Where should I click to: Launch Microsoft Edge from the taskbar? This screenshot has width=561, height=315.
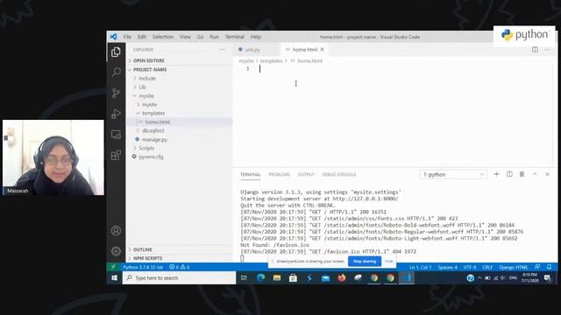pyautogui.click(x=260, y=278)
